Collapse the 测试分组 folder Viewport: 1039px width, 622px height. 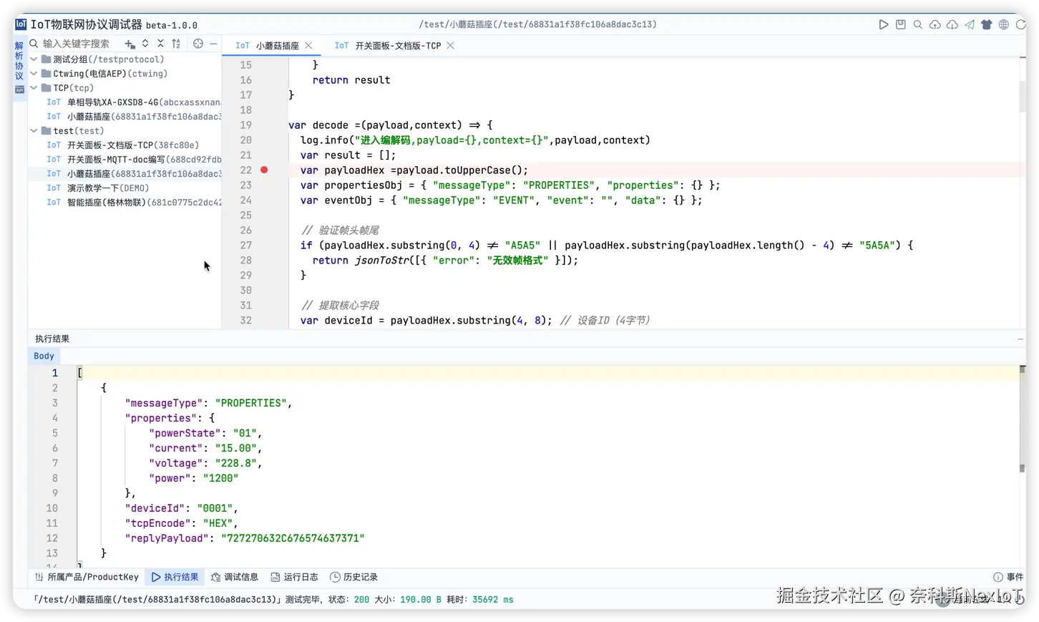point(34,59)
